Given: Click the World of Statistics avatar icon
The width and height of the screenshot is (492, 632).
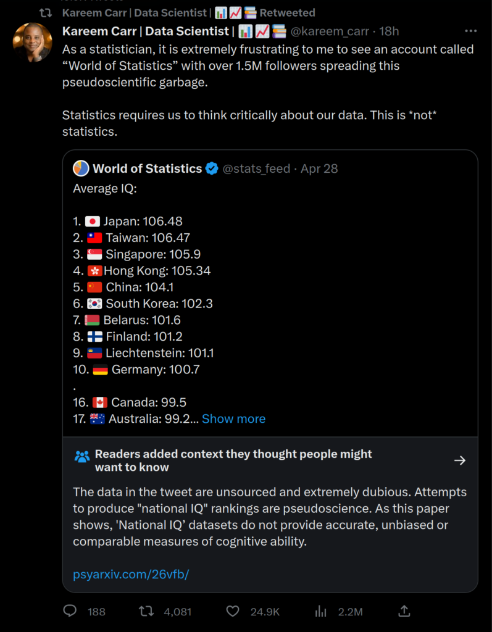Looking at the screenshot, I should coord(81,168).
